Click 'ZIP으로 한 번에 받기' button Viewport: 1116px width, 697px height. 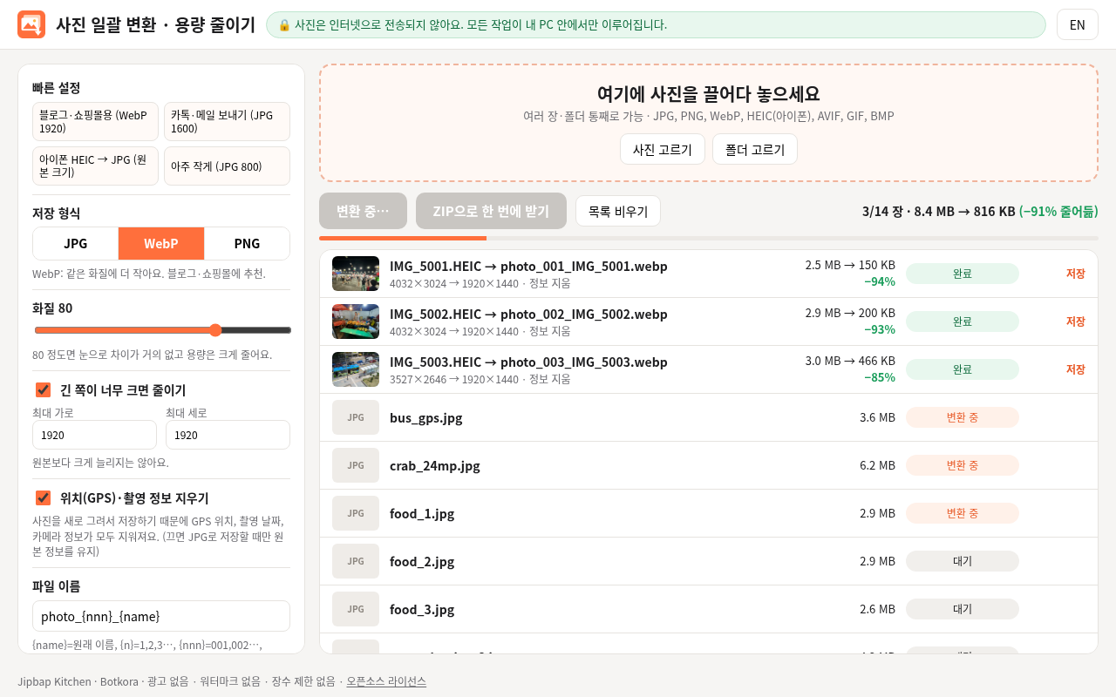coord(491,211)
